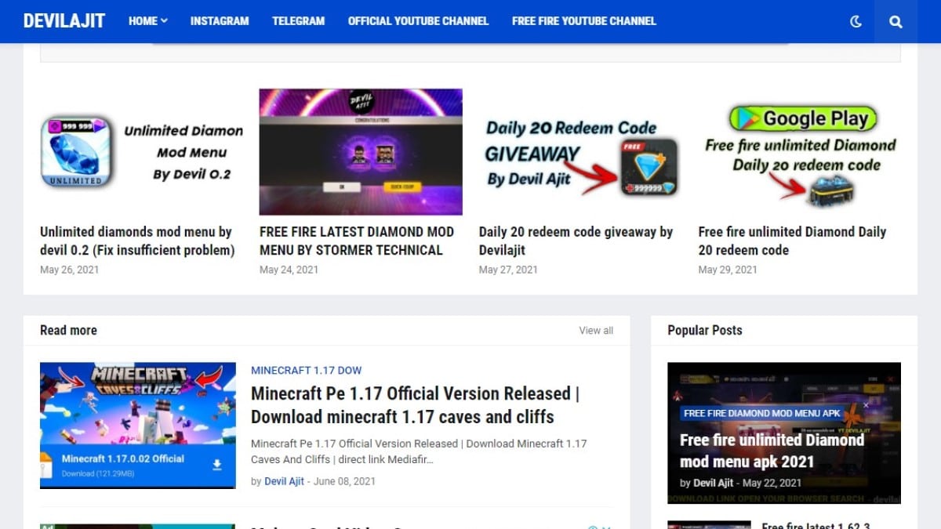Click the Minecraft post excerpt text
The height and width of the screenshot is (529, 941).
(419, 451)
